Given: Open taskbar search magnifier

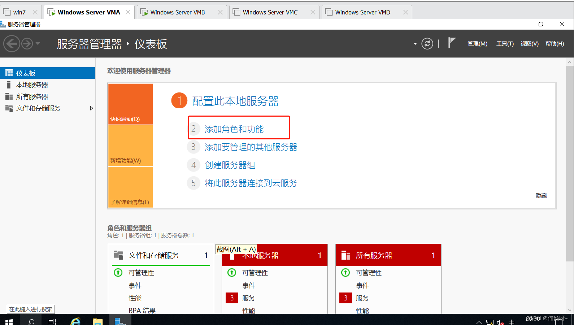Looking at the screenshot, I should pos(31,321).
